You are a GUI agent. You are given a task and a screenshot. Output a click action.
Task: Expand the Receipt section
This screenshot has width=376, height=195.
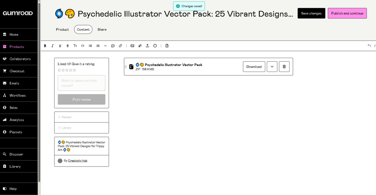coord(82,117)
